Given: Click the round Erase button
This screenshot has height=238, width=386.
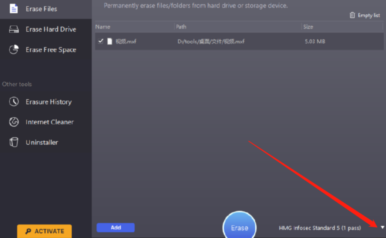Looking at the screenshot, I should [240, 227].
